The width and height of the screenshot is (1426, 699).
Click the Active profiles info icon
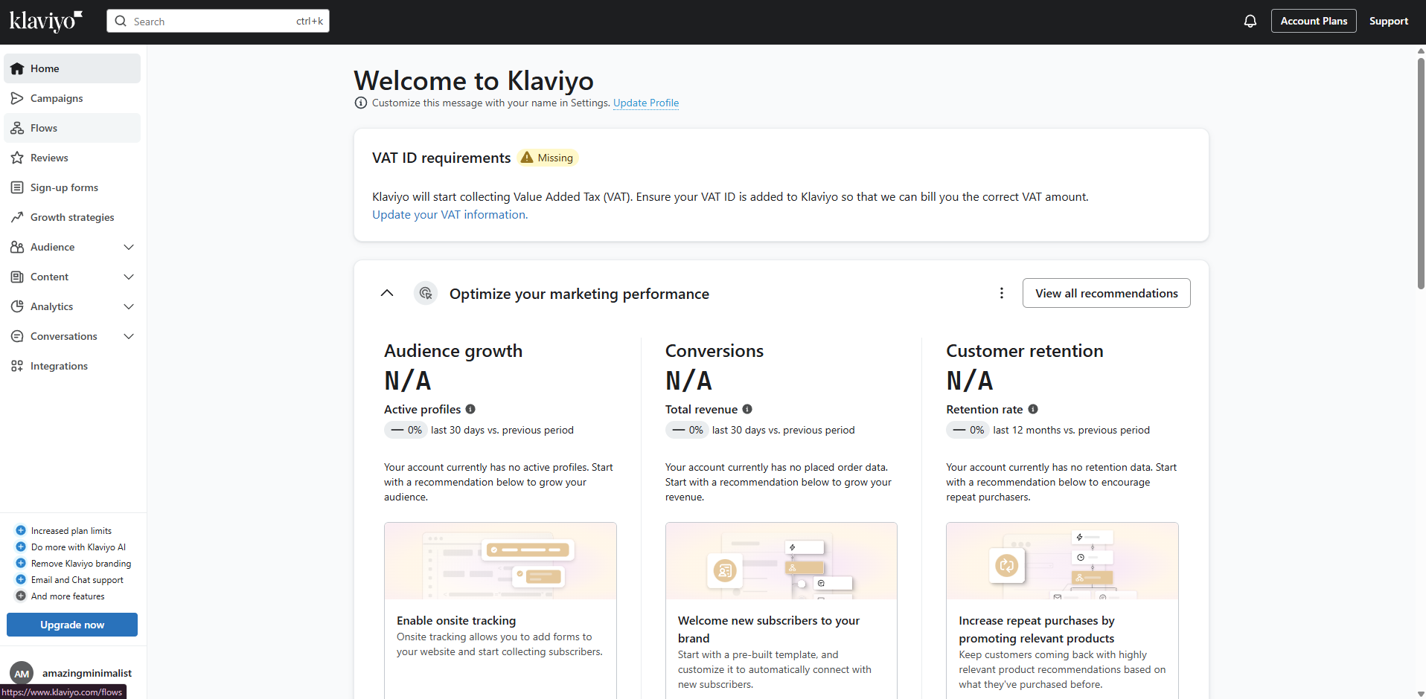pos(470,409)
